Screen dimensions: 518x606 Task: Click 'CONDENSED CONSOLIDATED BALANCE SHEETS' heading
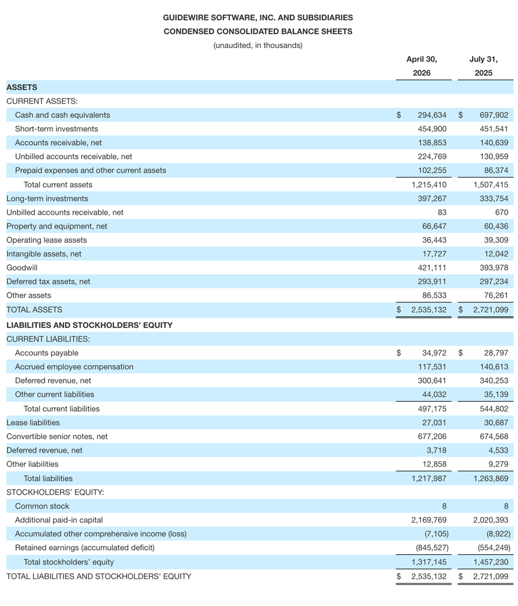click(258, 31)
